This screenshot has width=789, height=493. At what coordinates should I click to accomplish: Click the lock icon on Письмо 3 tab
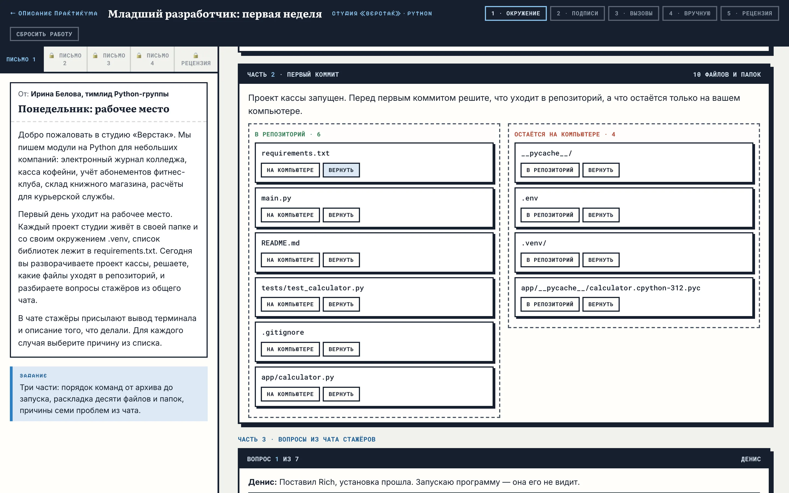(x=95, y=55)
